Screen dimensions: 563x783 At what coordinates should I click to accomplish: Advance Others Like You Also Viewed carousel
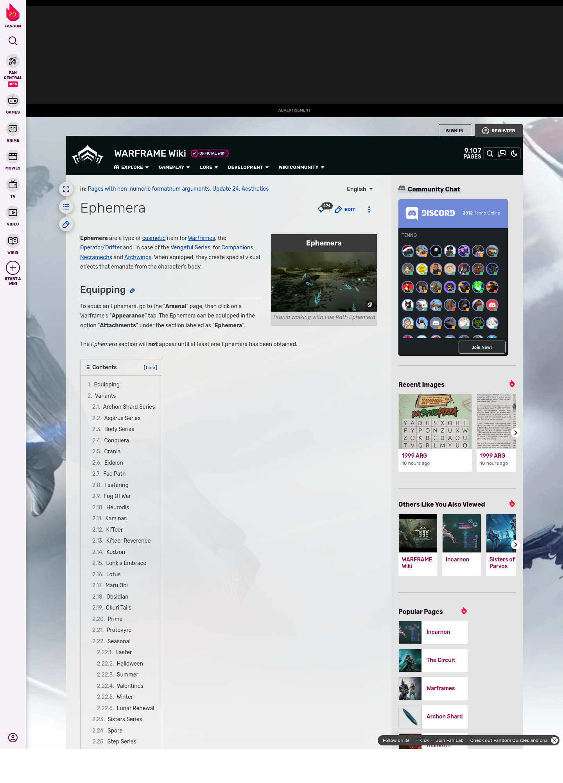point(516,545)
